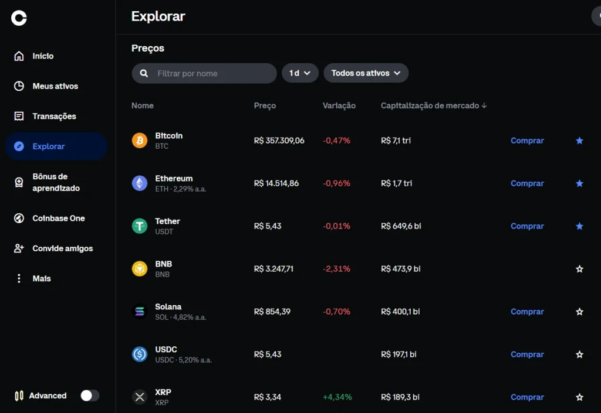
Task: Star Solana for the watchlist
Action: coord(579,312)
